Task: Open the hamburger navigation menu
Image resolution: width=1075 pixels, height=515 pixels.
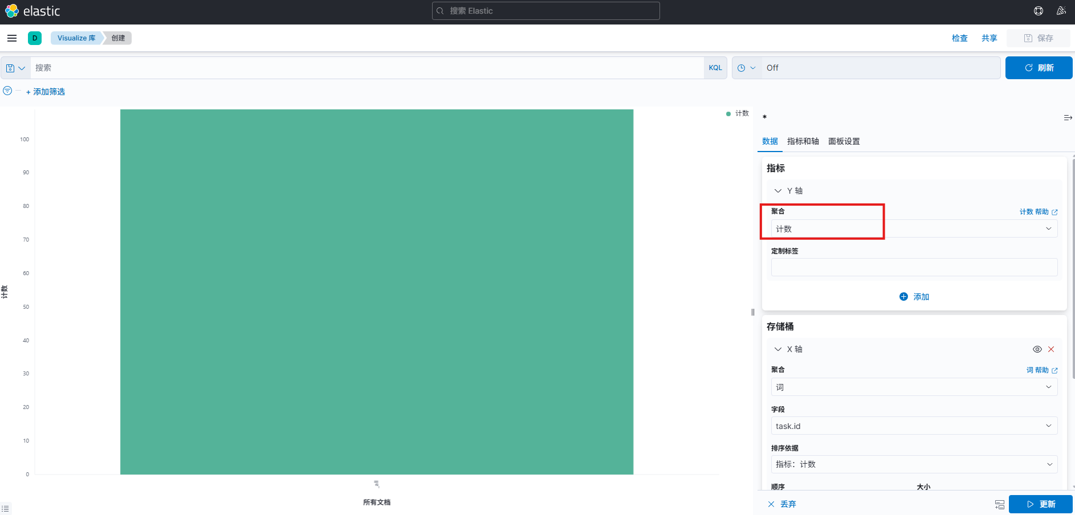Action: point(12,38)
